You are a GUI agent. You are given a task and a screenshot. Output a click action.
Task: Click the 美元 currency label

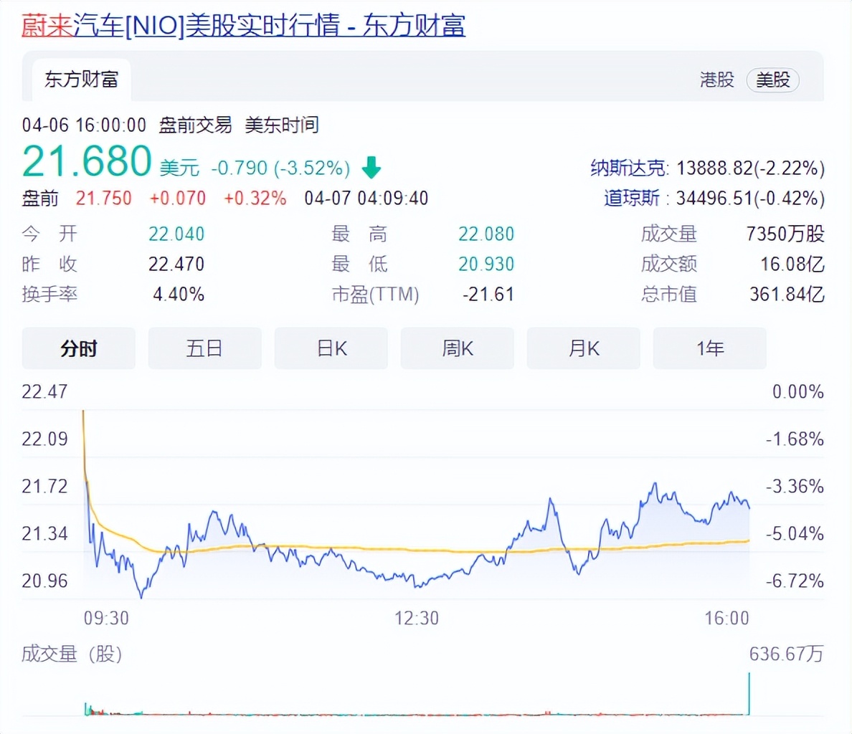[180, 168]
